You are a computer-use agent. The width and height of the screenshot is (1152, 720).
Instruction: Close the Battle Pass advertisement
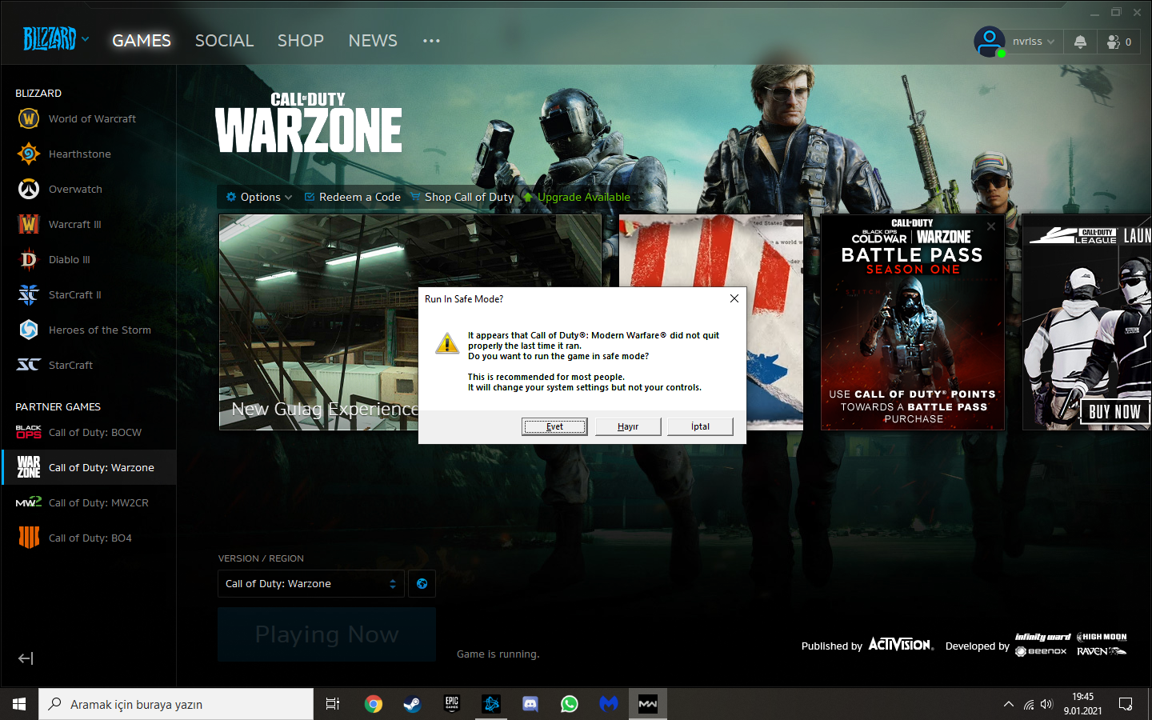[x=991, y=226]
